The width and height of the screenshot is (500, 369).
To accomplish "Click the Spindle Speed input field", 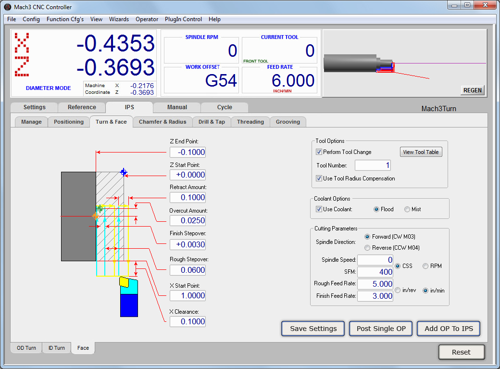I will tap(375, 260).
